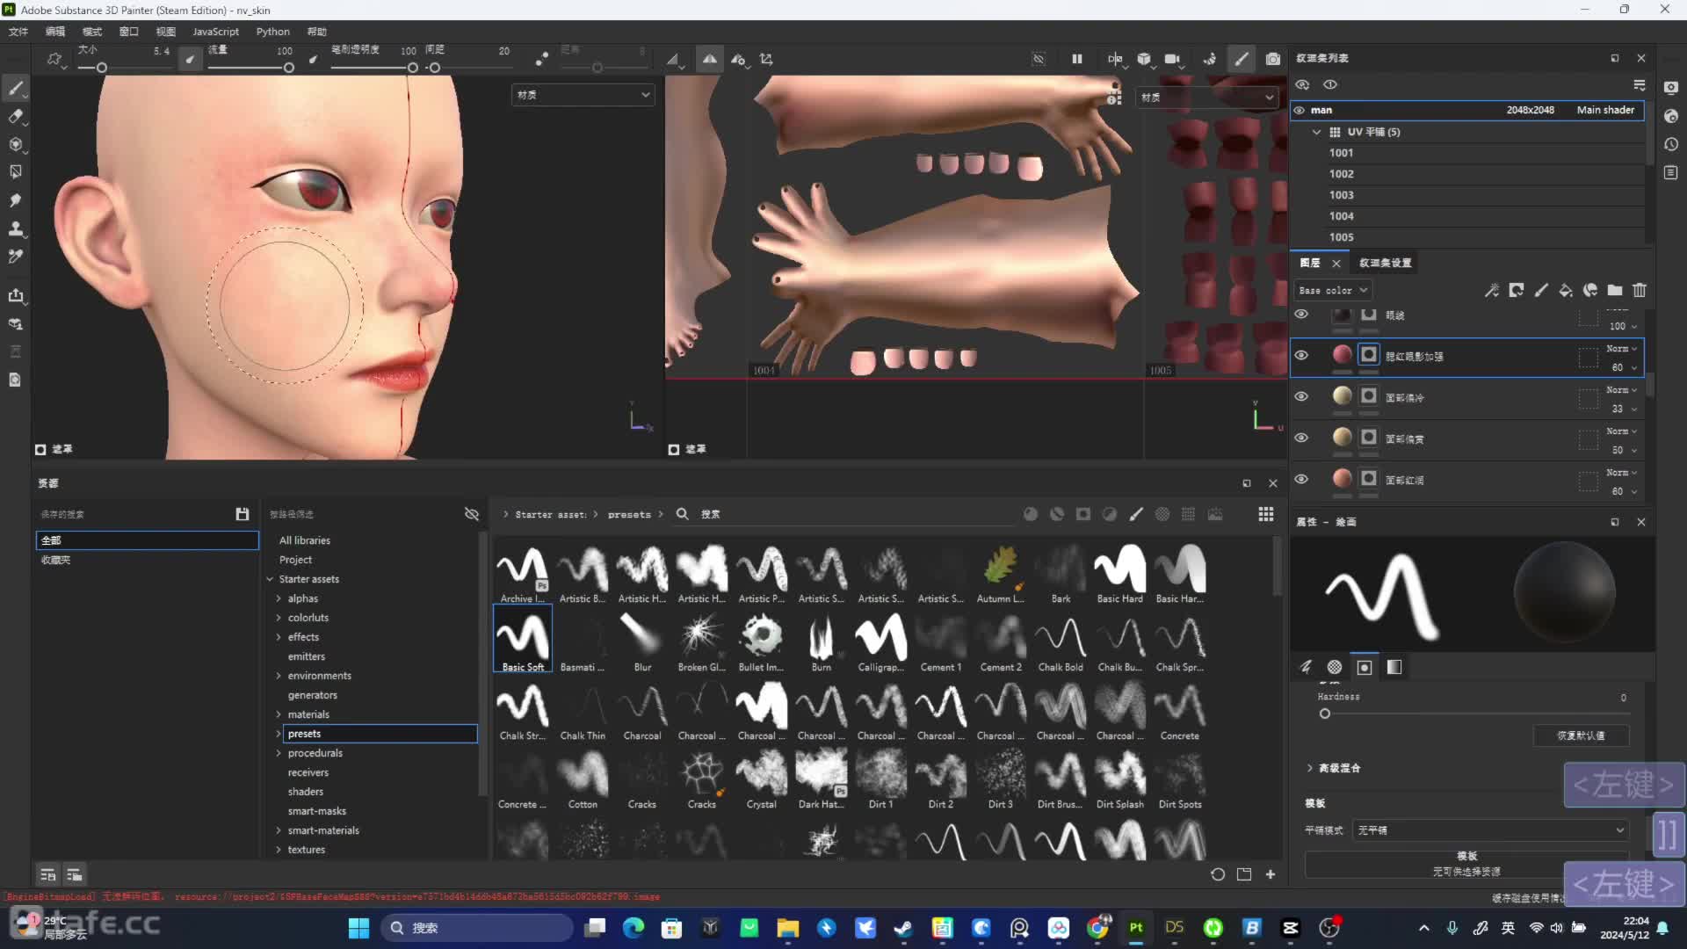Open the 材质 dropdown in 2D viewport

[x=1206, y=97]
